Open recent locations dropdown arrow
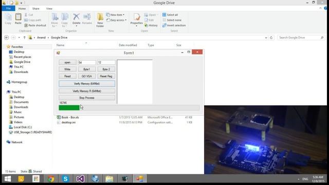Viewport: 329px width, 185px height. click(19, 38)
